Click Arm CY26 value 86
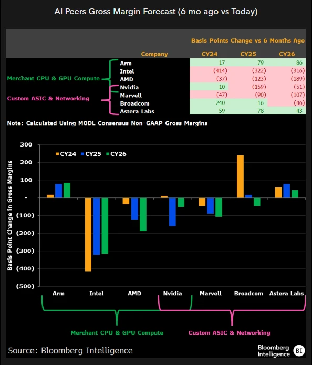Image resolution: width=312 pixels, height=365 pixels. pyautogui.click(x=299, y=62)
